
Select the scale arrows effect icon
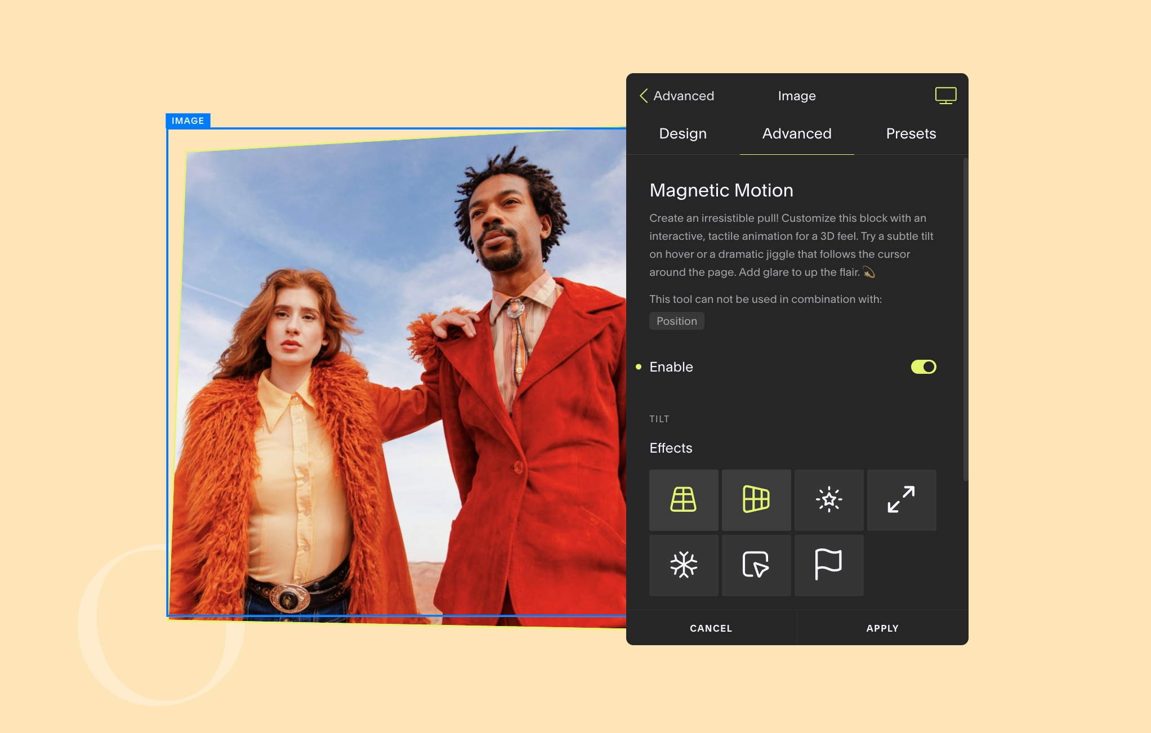901,500
